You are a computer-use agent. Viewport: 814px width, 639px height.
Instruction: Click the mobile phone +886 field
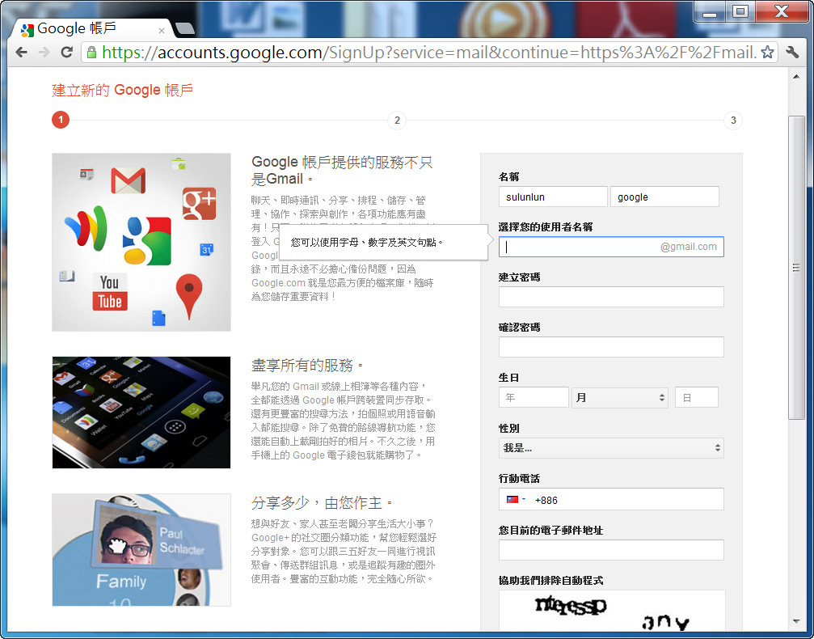tap(611, 499)
